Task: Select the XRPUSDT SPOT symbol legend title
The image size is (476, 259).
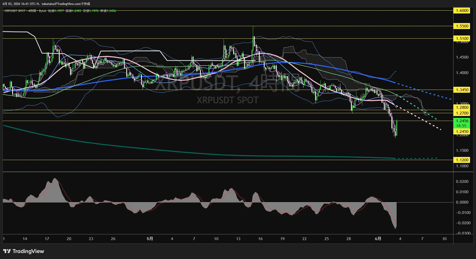Action: point(15,11)
